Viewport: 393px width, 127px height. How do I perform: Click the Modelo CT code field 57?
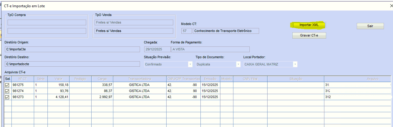(186, 31)
